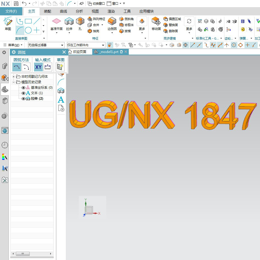Open the 菜单(M) dropdown

[13, 45]
